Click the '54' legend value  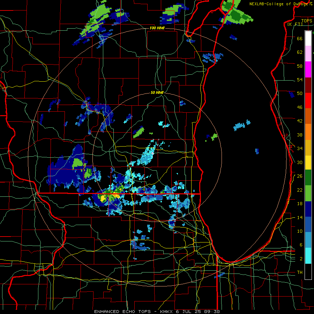300,80
